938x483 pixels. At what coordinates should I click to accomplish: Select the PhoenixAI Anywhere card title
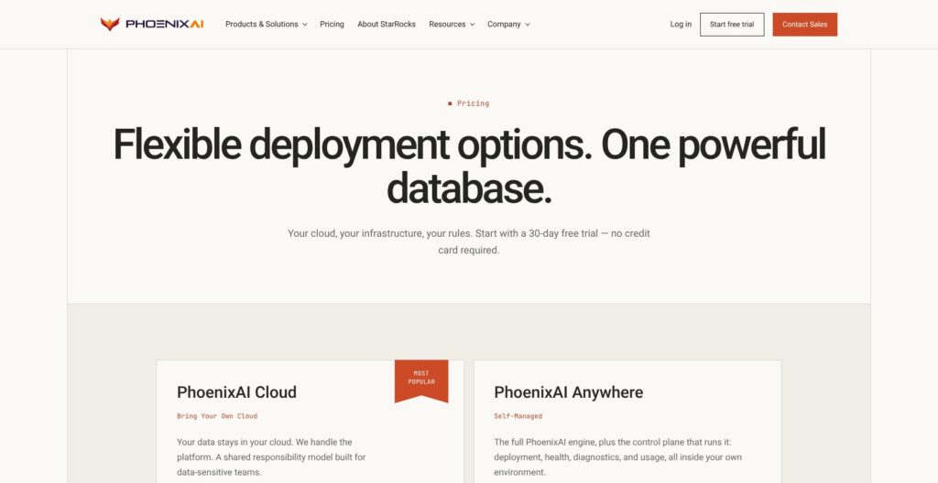[569, 392]
